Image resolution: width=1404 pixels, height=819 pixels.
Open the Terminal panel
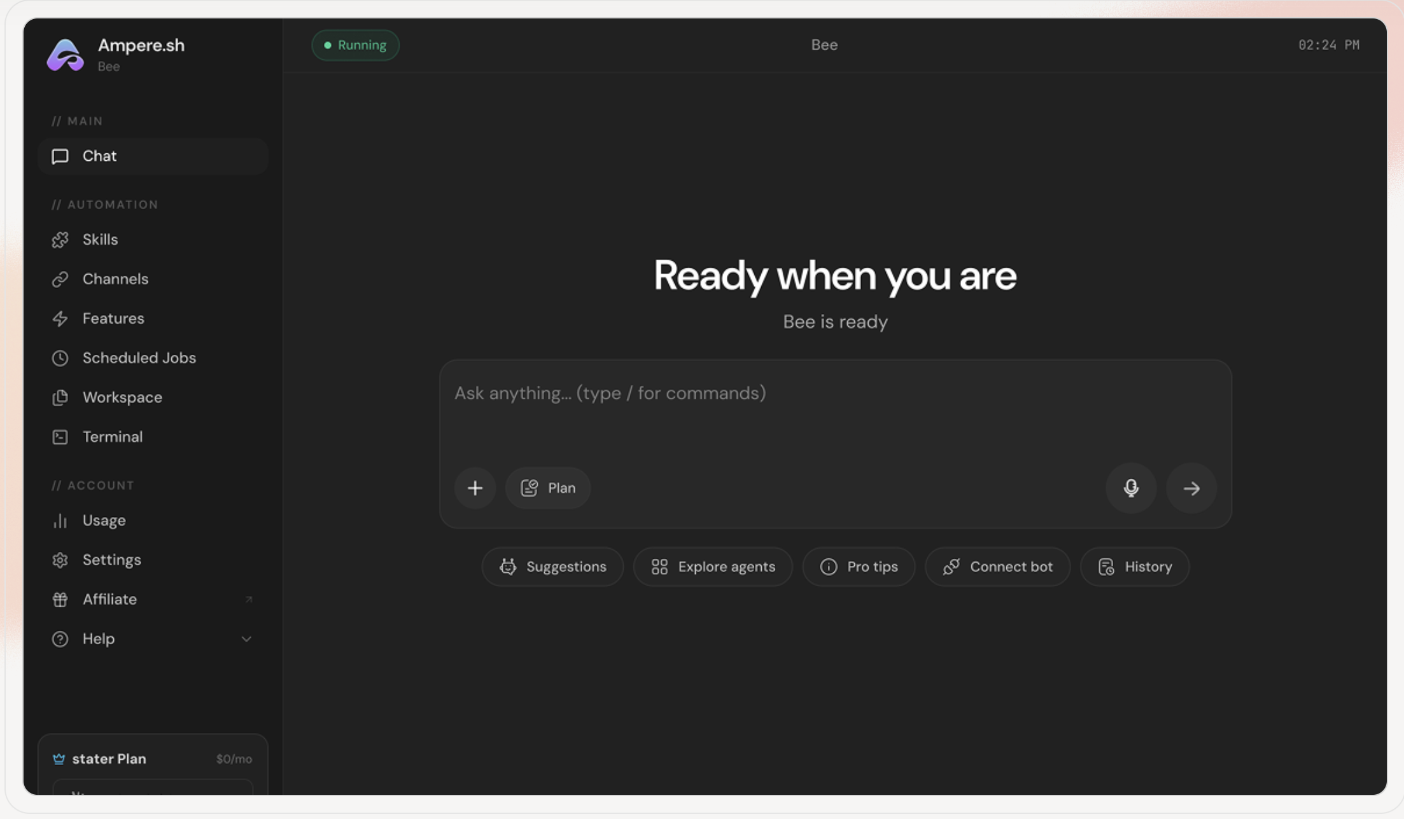(x=112, y=437)
